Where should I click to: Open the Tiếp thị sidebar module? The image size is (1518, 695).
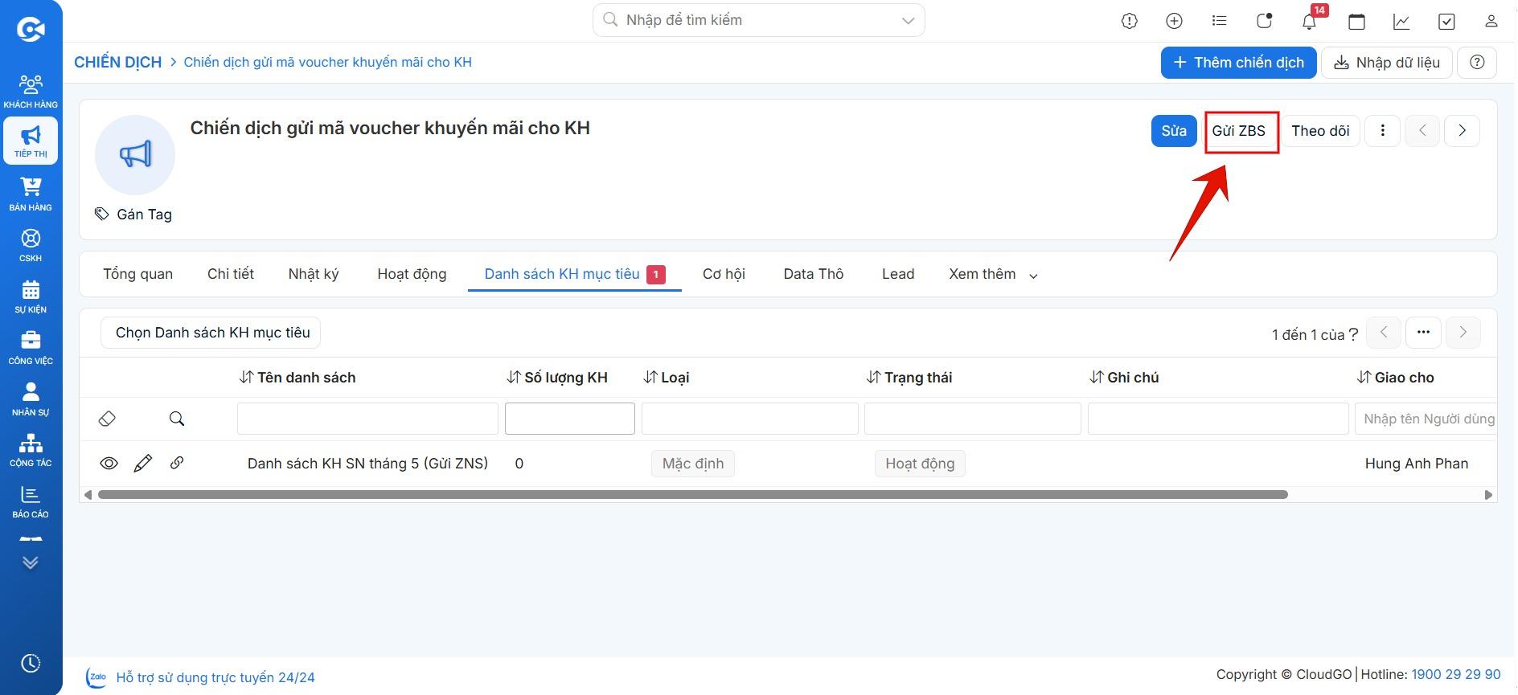[31, 141]
